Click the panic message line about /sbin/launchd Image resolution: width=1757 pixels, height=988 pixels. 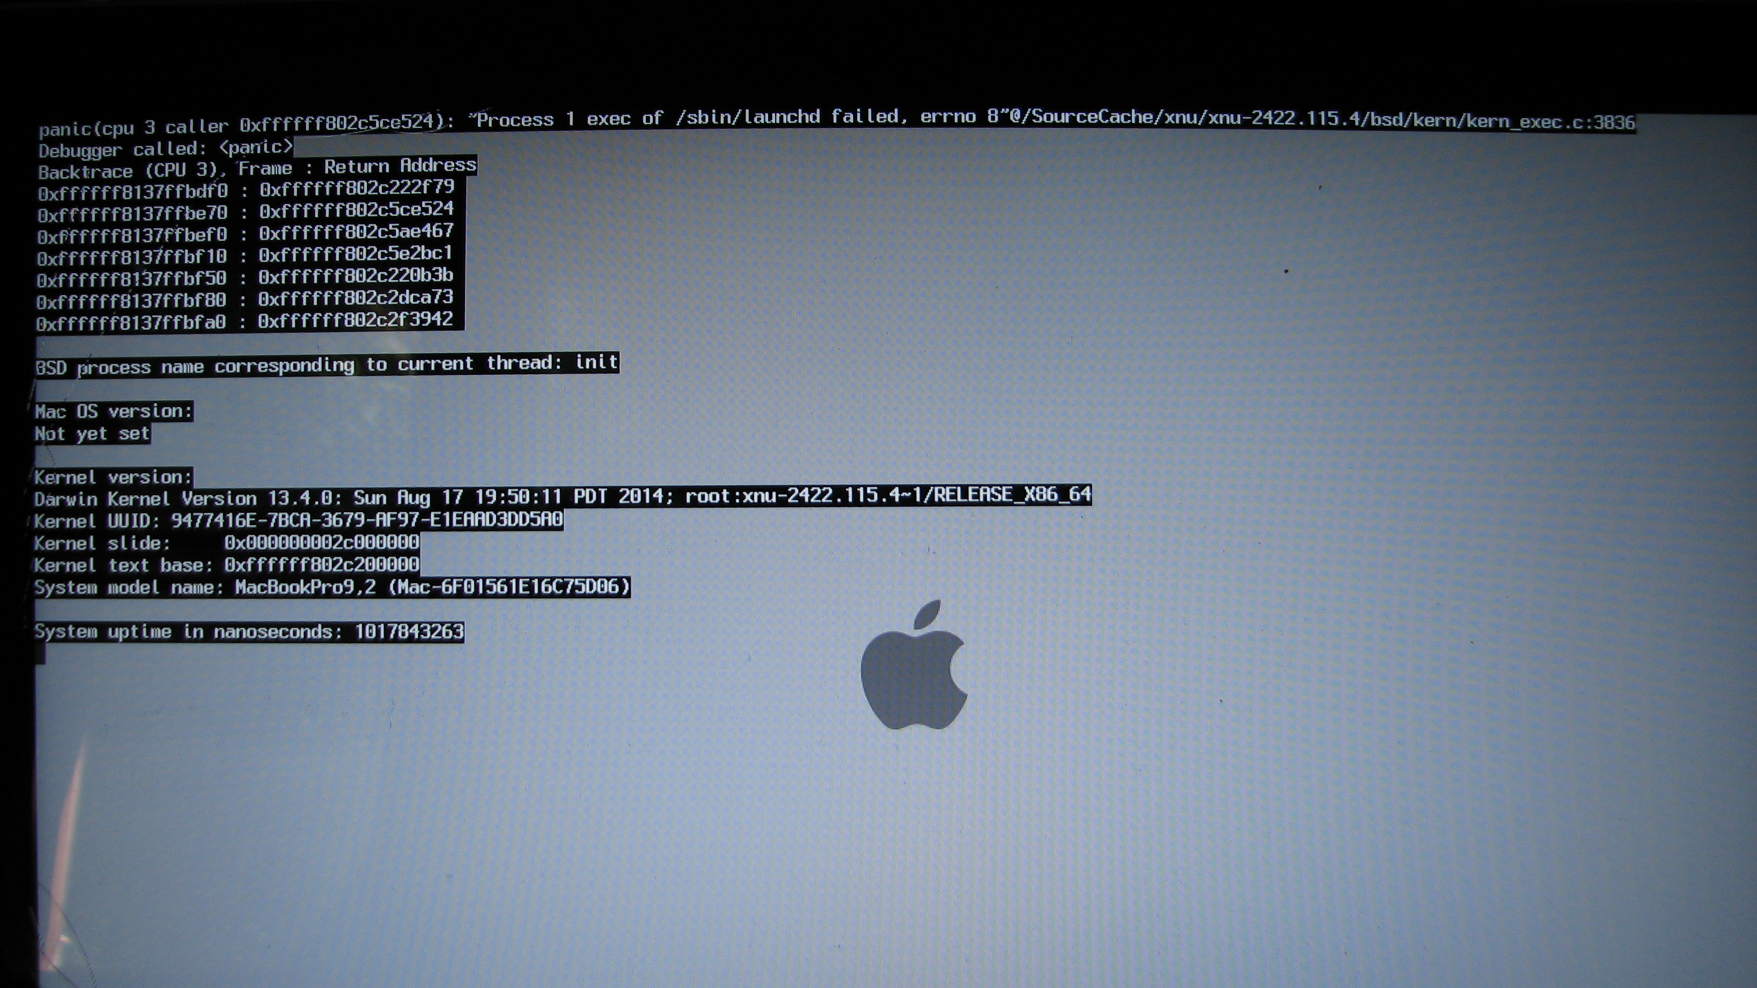click(837, 122)
